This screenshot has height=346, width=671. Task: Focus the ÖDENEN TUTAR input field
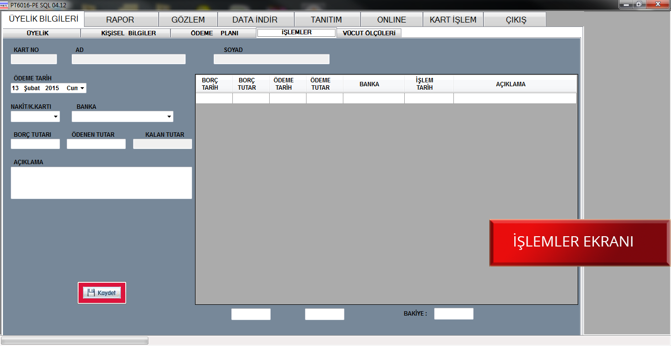coord(96,144)
